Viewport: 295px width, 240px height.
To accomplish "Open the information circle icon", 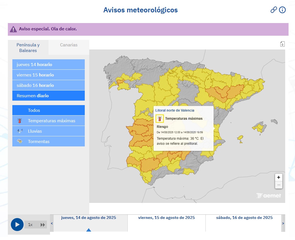I will 282,10.
